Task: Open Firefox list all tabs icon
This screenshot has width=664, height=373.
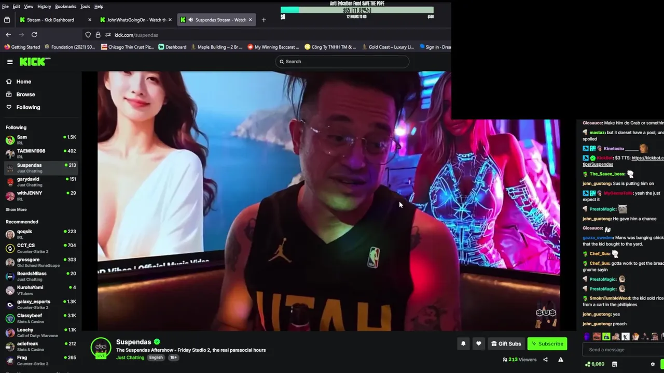Action: (x=7, y=20)
